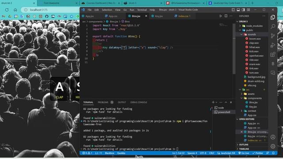Close the terminal panel
The height and width of the screenshot is (159, 283).
click(x=231, y=102)
